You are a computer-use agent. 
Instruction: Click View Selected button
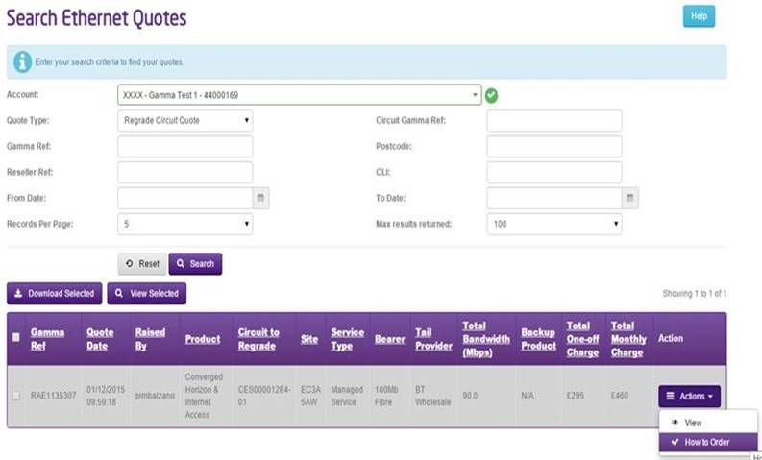pos(147,294)
